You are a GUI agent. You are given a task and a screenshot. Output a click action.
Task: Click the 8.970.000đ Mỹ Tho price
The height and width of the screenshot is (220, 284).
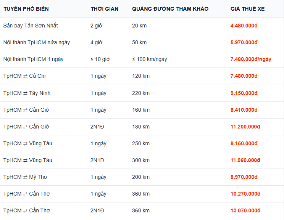pyautogui.click(x=244, y=177)
